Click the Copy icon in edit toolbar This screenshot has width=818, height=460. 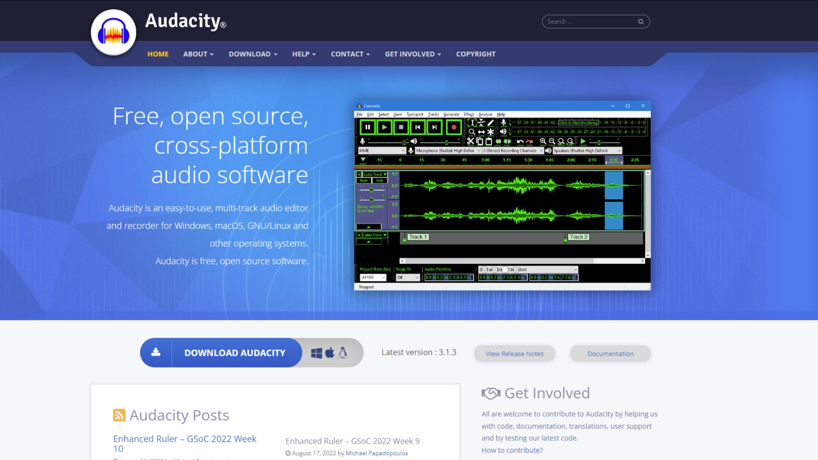point(480,141)
